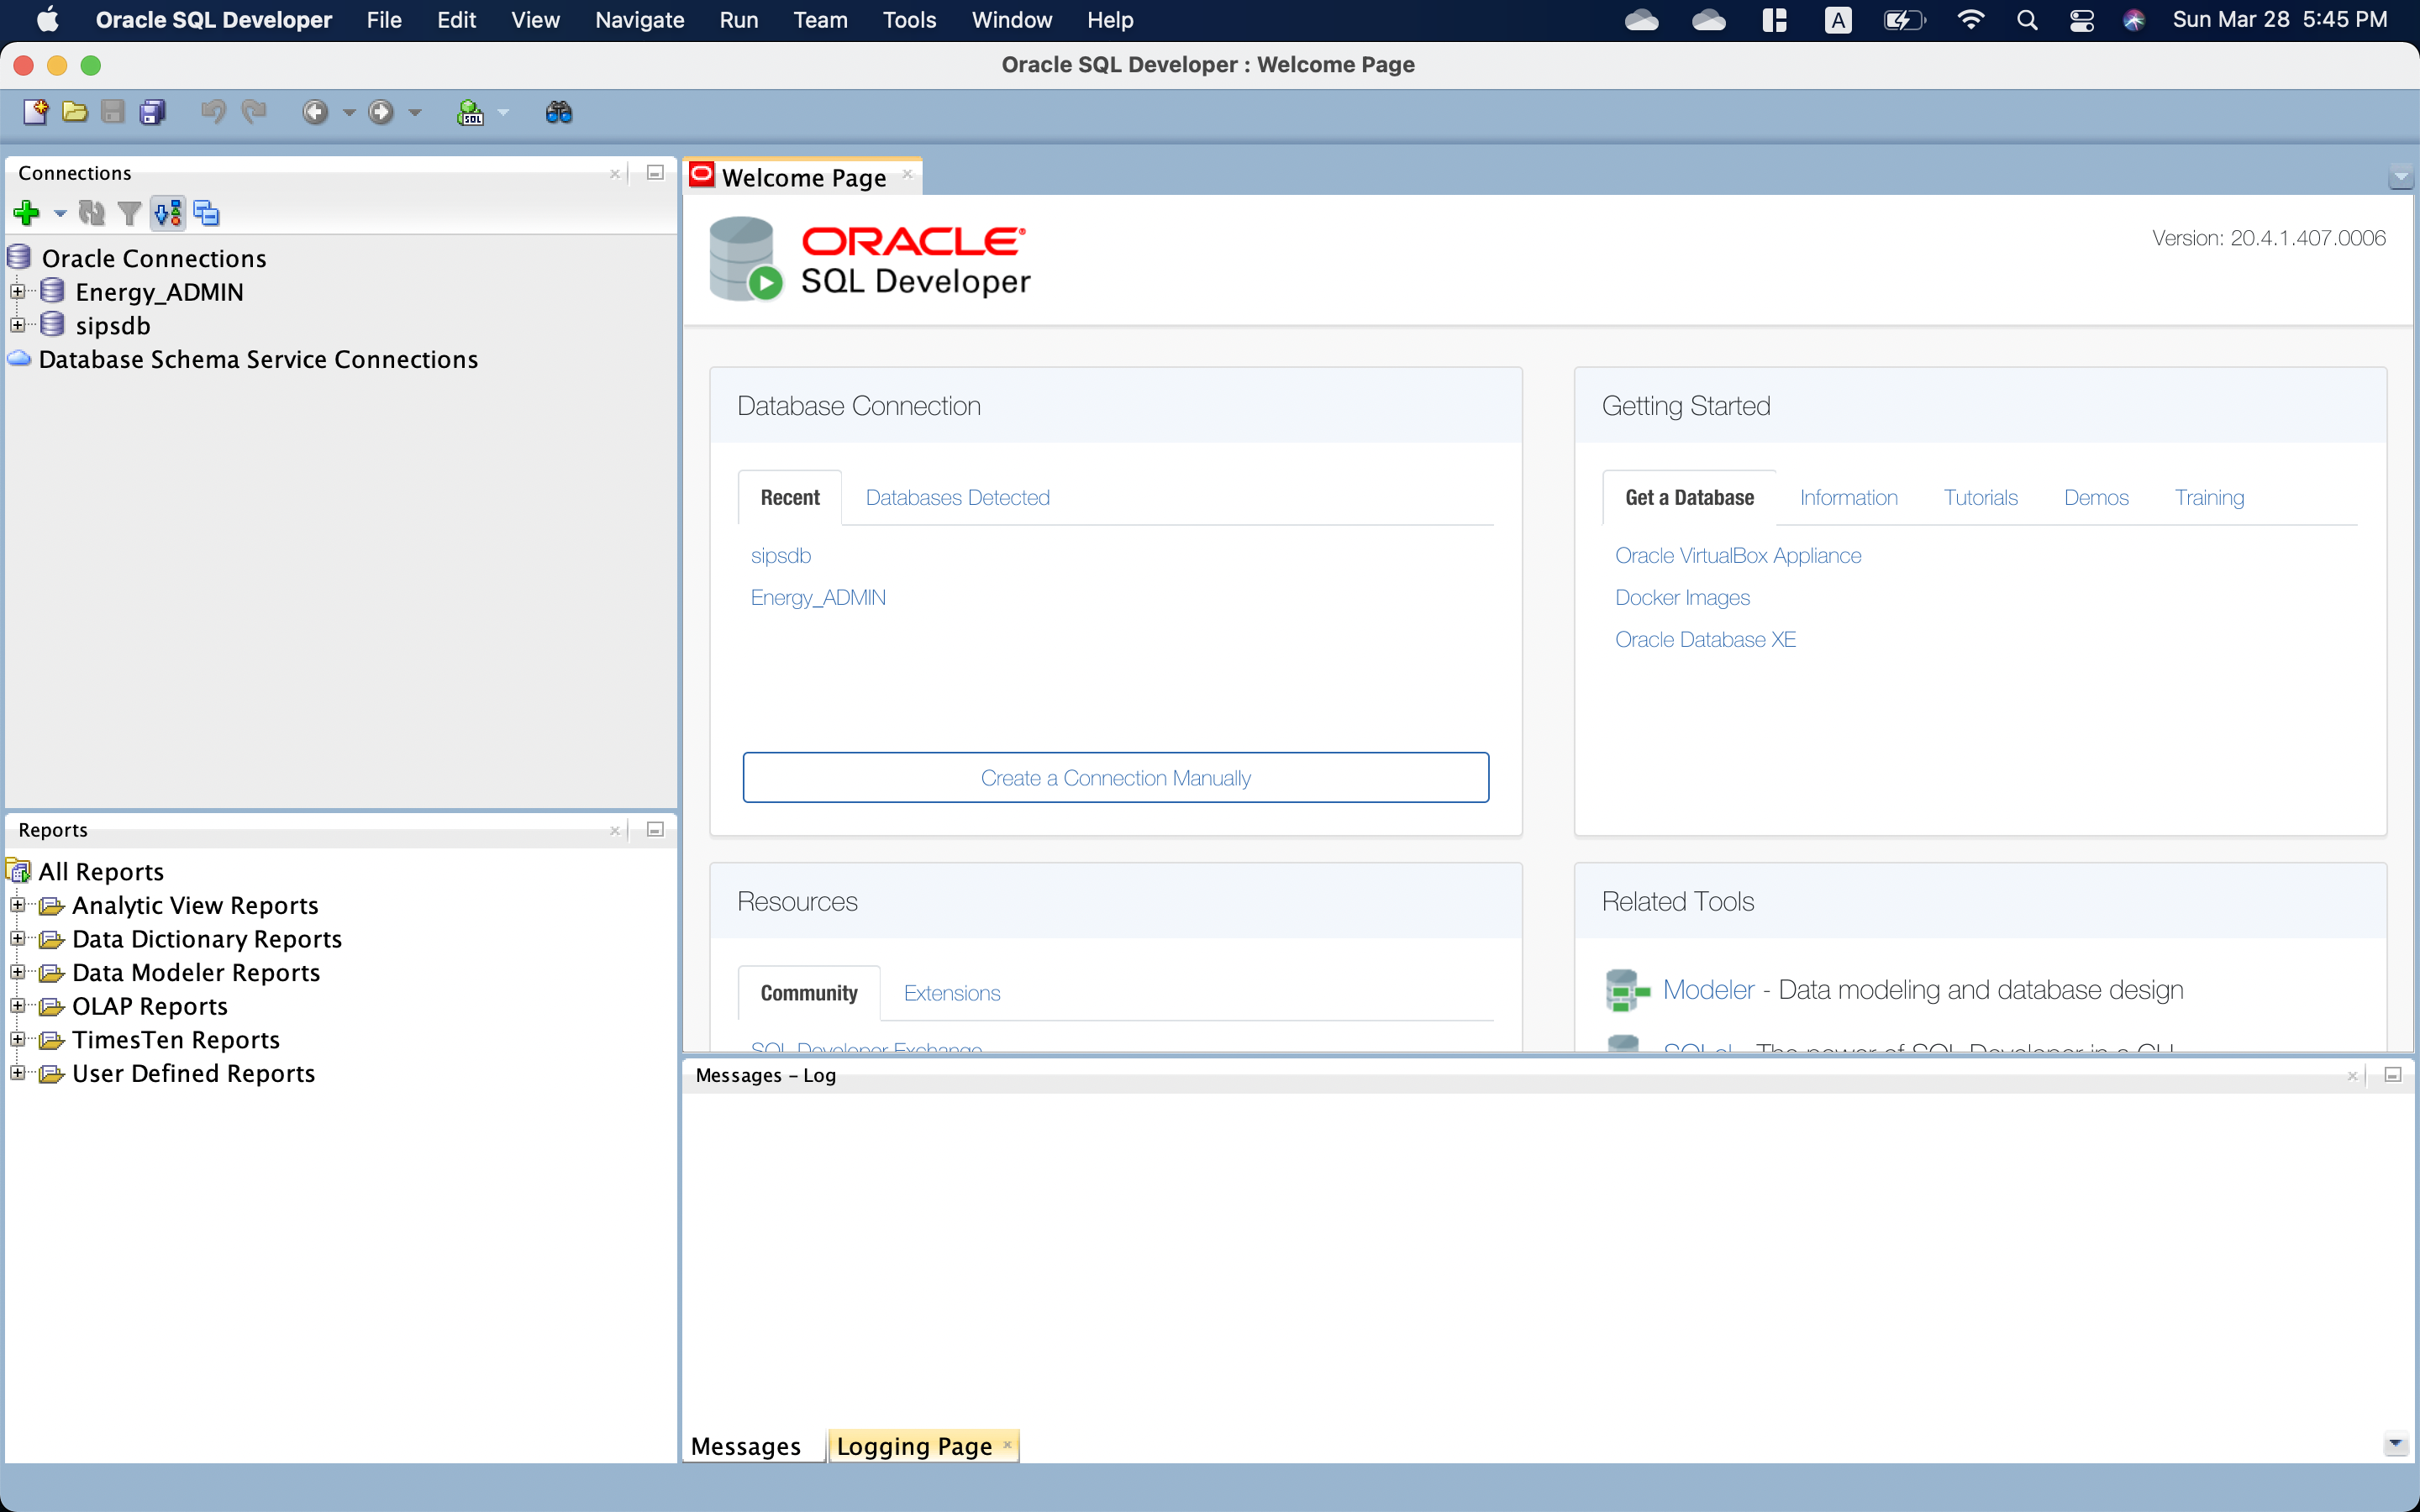This screenshot has height=1512, width=2420.
Task: Switch to the Extensions tab in Resources
Action: coord(952,993)
